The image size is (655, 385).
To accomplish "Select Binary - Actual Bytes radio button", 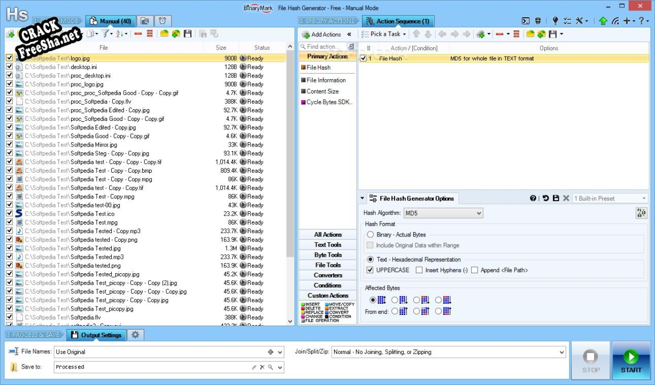I will 370,234.
